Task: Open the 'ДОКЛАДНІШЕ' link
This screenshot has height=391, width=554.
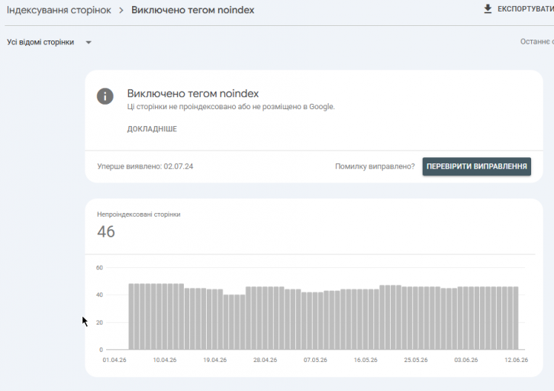Action: (x=152, y=129)
